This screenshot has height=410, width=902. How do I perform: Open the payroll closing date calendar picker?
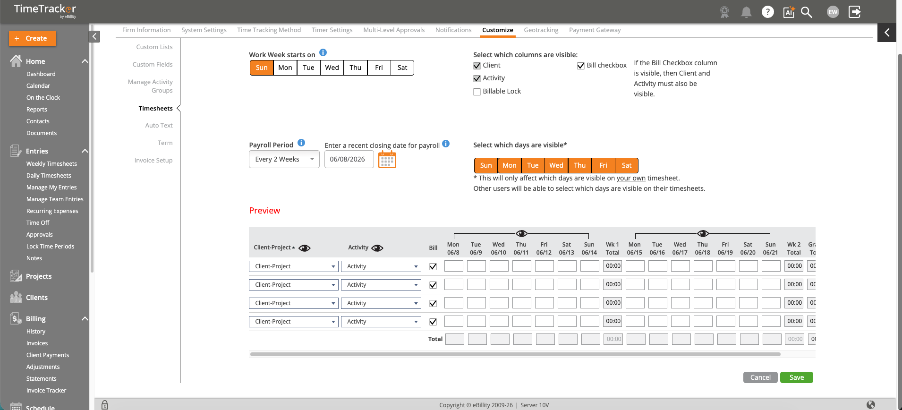387,160
